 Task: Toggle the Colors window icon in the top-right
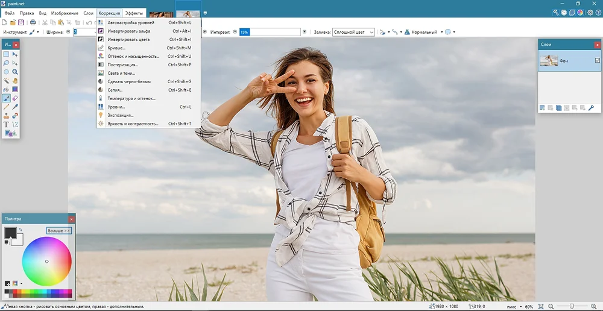pos(580,12)
